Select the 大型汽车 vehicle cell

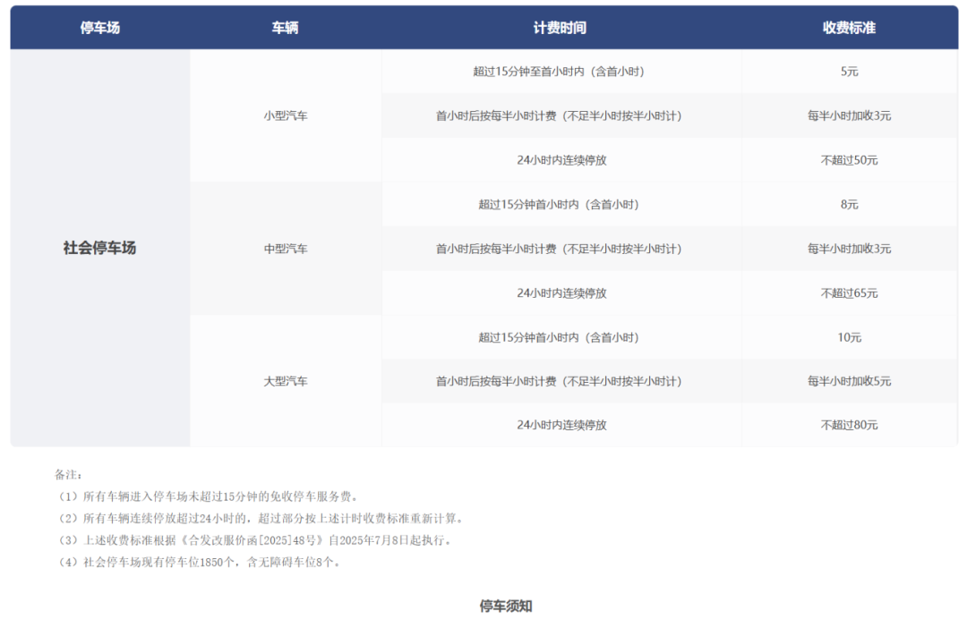click(x=286, y=381)
